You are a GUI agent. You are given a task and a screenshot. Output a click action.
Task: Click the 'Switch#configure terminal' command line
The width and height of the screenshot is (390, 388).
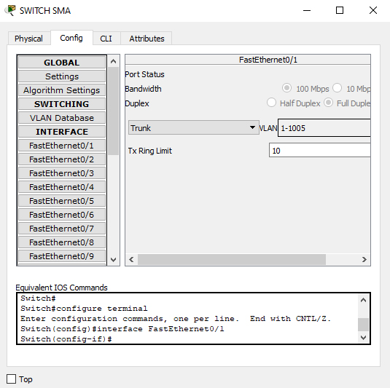[84, 309]
